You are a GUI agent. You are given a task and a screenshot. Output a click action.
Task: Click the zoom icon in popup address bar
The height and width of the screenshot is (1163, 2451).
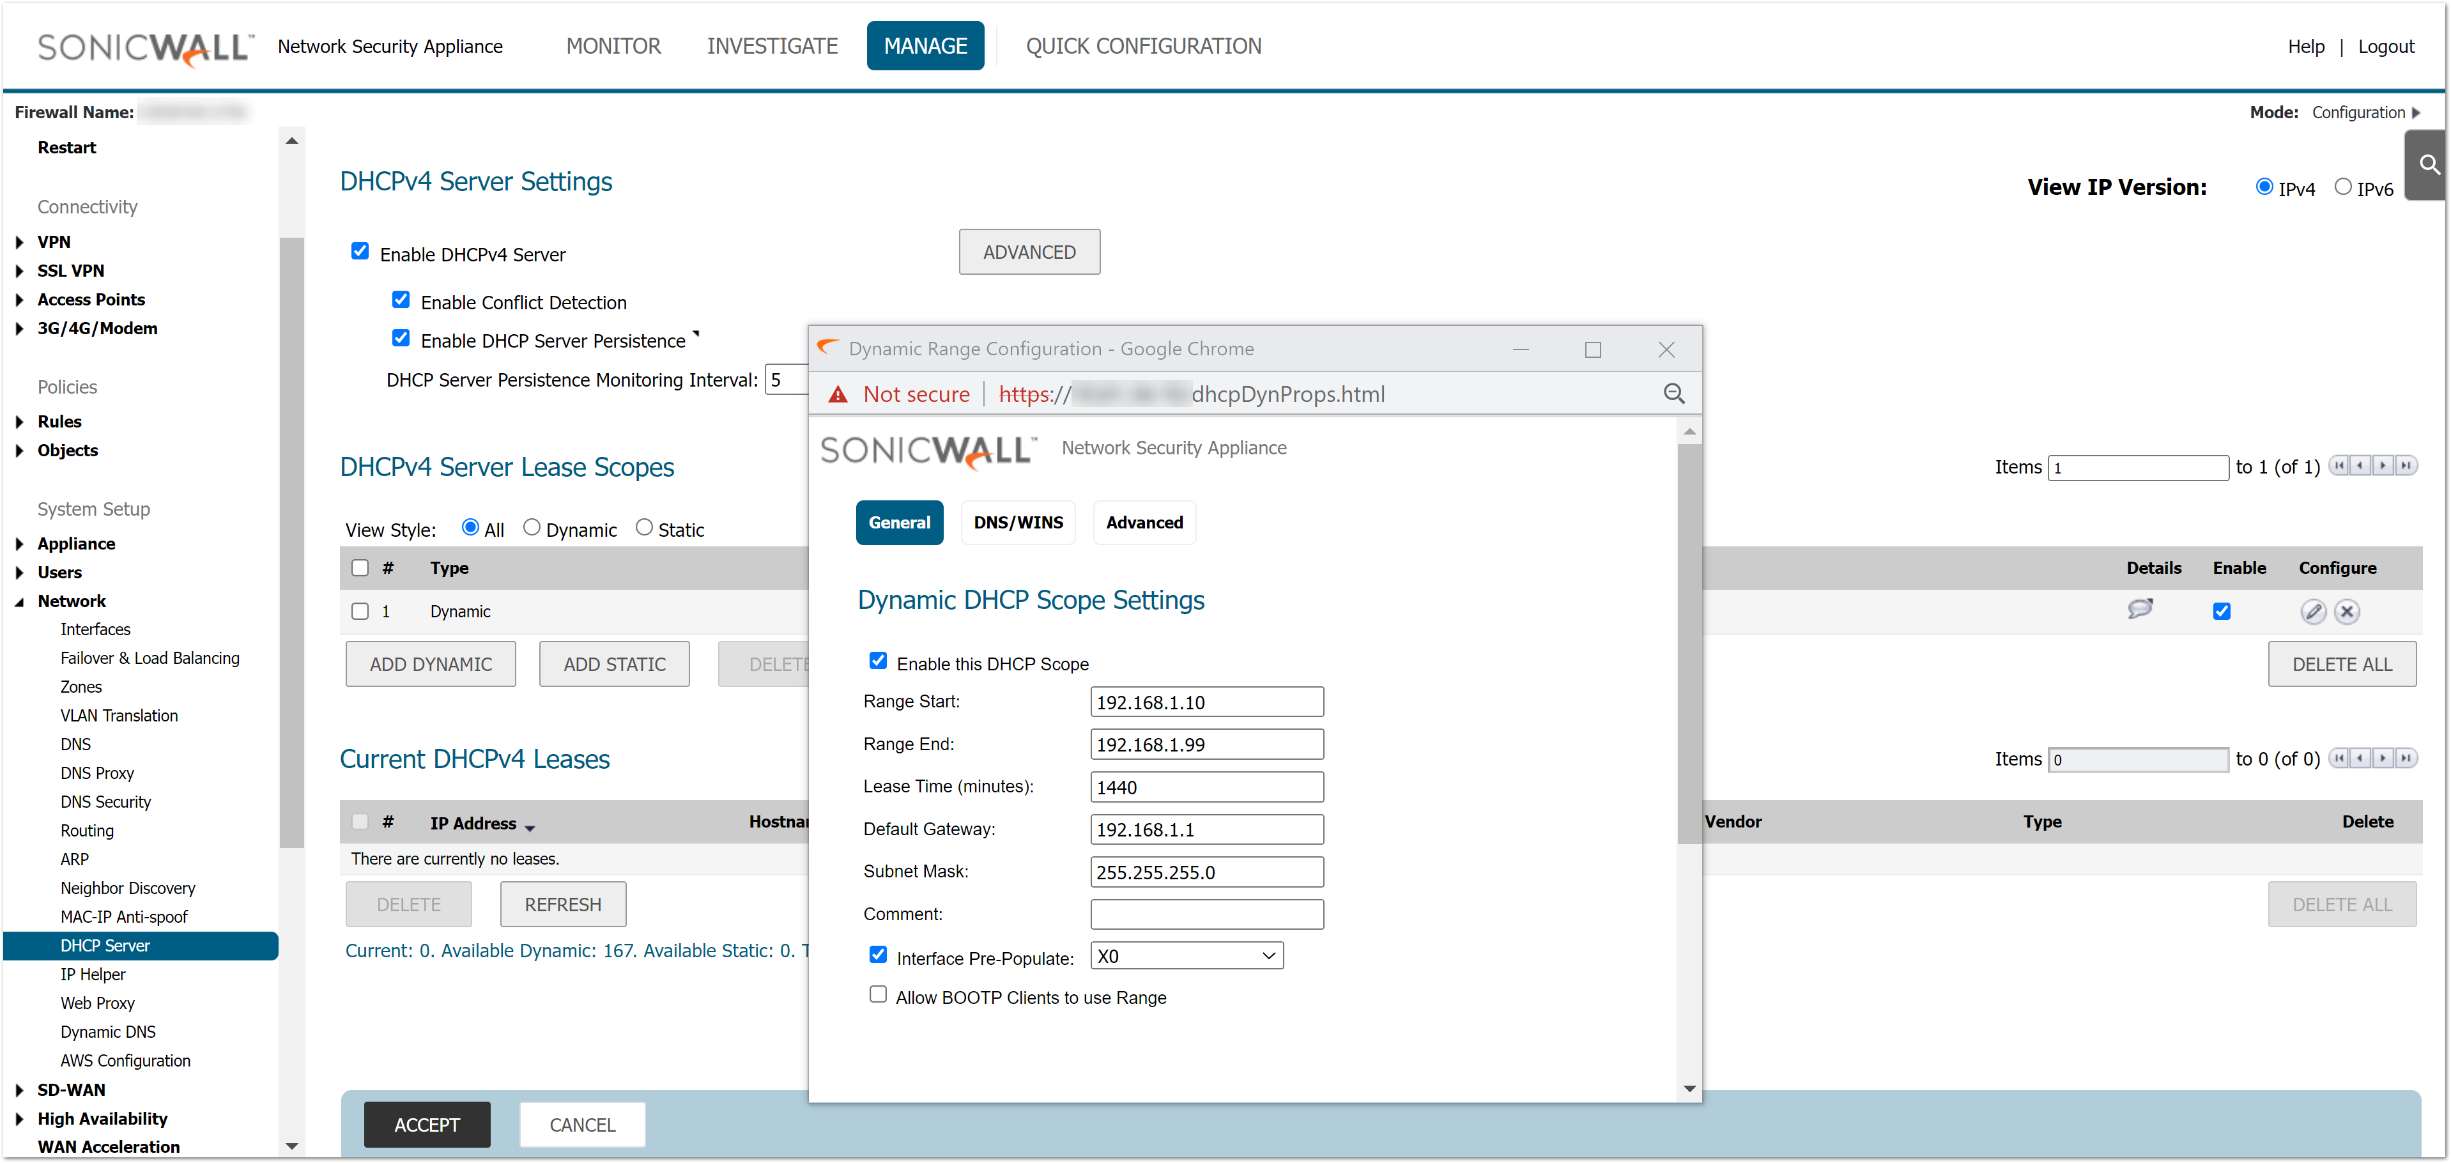1673,394
